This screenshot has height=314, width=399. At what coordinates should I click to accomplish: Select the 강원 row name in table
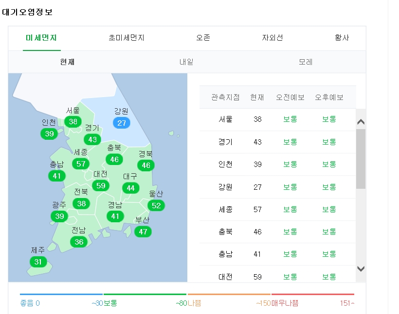(x=225, y=187)
